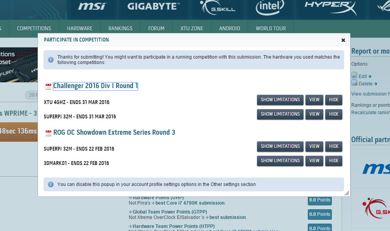This screenshot has height=231, width=390.
Task: Click the HyperX Fury banner image
Action: (x=19, y=65)
